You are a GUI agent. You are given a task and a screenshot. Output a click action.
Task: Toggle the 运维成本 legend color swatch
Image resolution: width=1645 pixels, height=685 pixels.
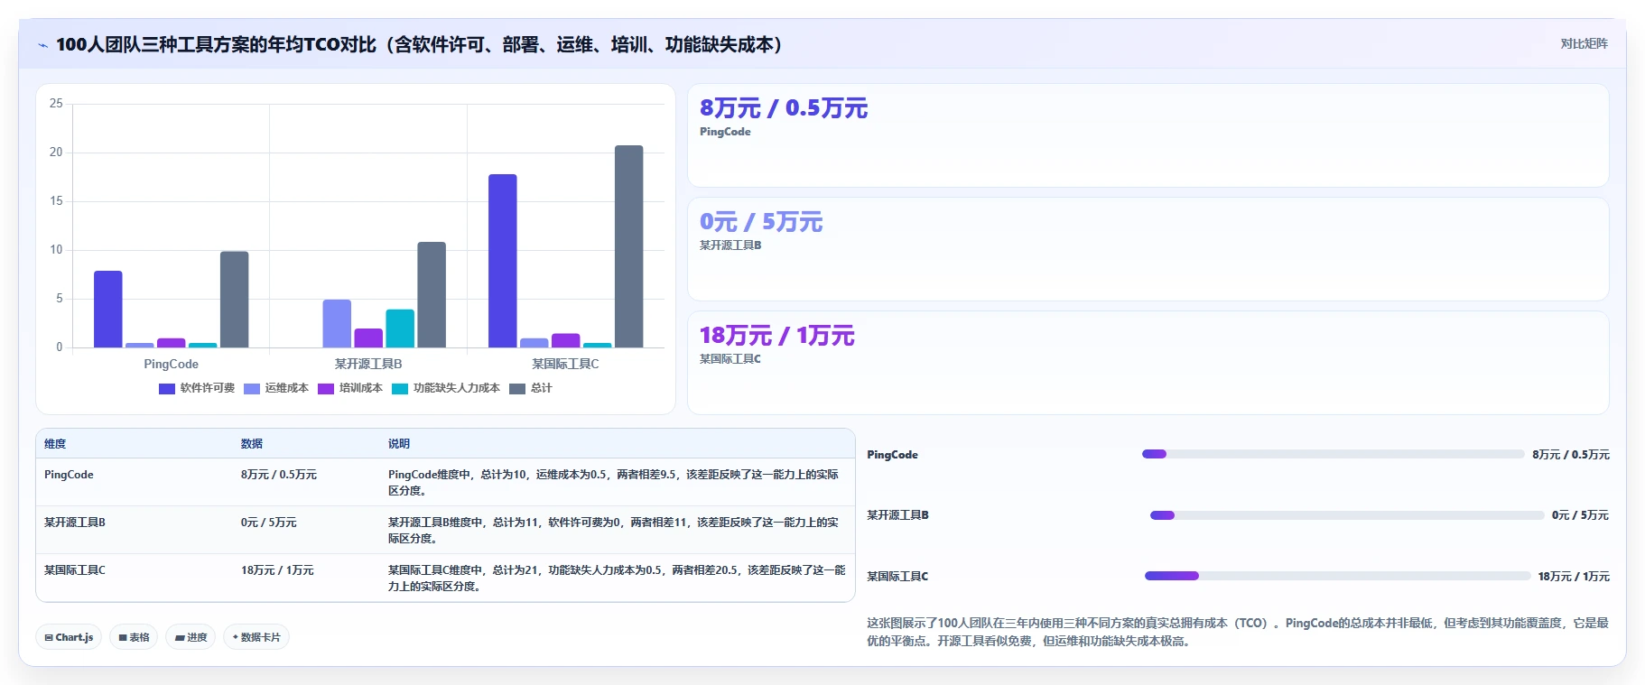252,389
